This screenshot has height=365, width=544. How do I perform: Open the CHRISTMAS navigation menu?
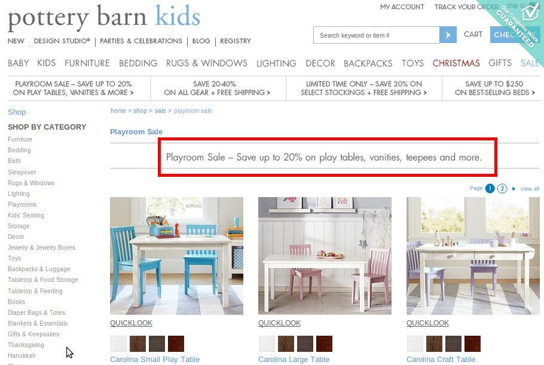click(x=456, y=63)
